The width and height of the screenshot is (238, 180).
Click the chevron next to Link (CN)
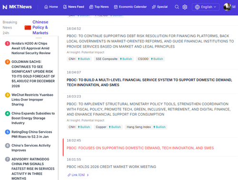88,175
